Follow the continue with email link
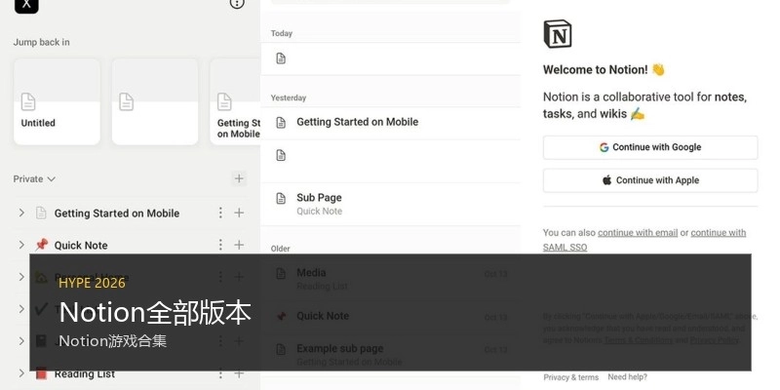Viewport: 780px width, 390px height. click(638, 233)
